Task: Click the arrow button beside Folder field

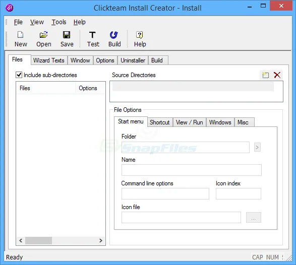Action: [x=257, y=147]
